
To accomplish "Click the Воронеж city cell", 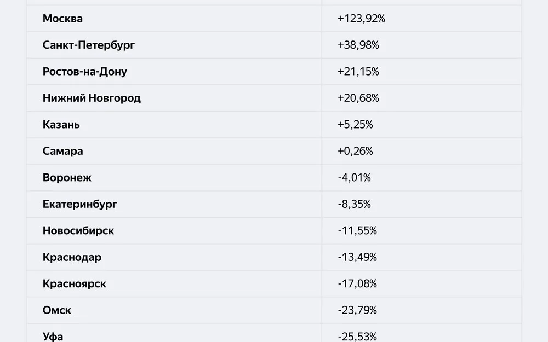I will pyautogui.click(x=67, y=178).
